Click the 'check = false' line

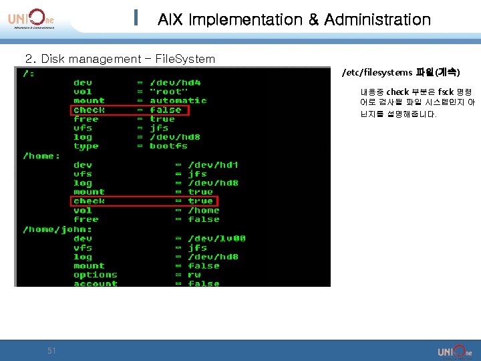click(130, 110)
